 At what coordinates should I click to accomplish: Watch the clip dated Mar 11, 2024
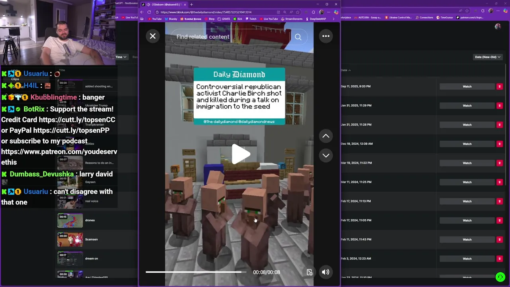point(467,182)
